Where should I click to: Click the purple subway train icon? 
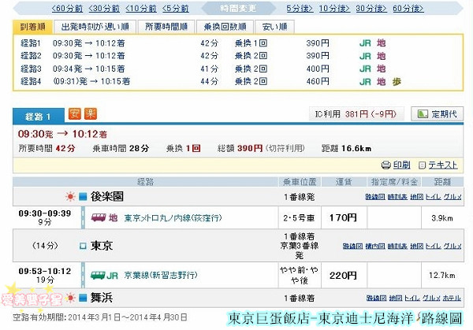(99, 217)
